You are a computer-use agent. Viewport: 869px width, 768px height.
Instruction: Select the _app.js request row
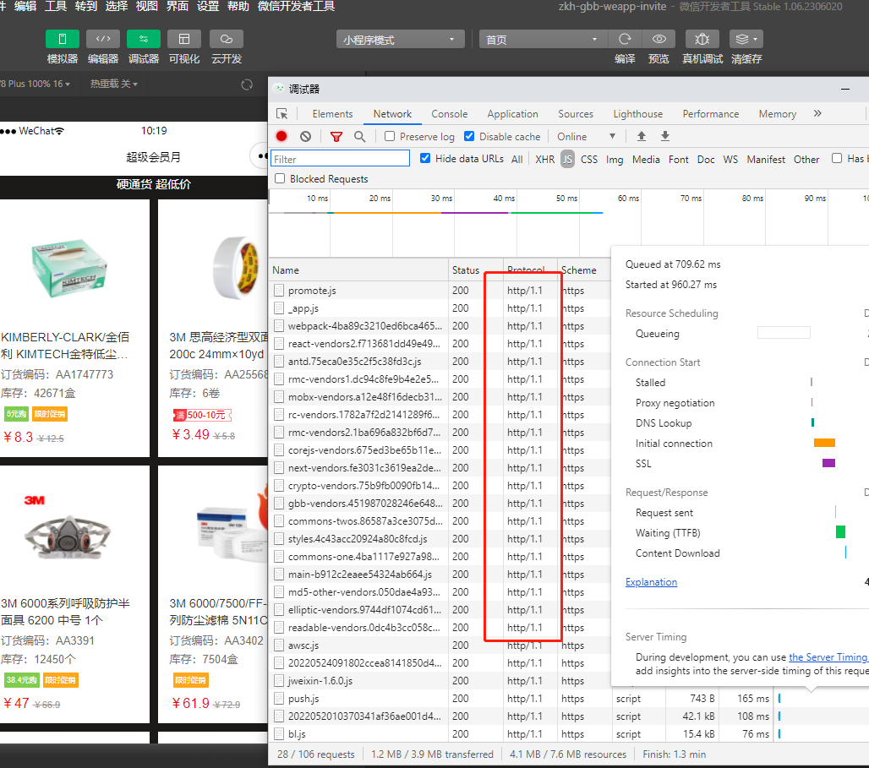coord(440,308)
